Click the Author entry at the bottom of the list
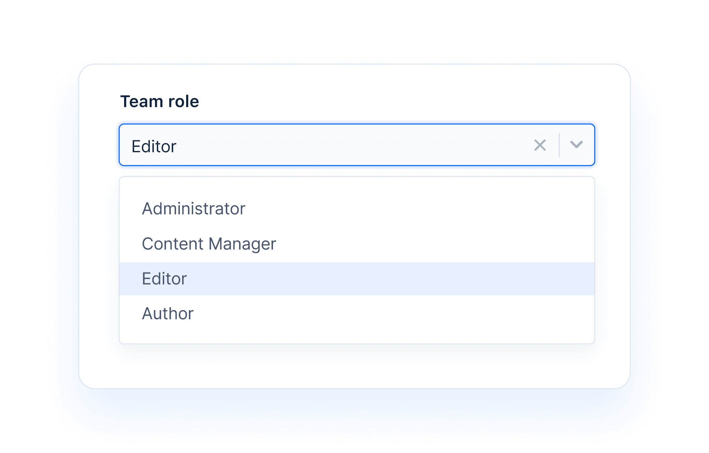 [167, 313]
